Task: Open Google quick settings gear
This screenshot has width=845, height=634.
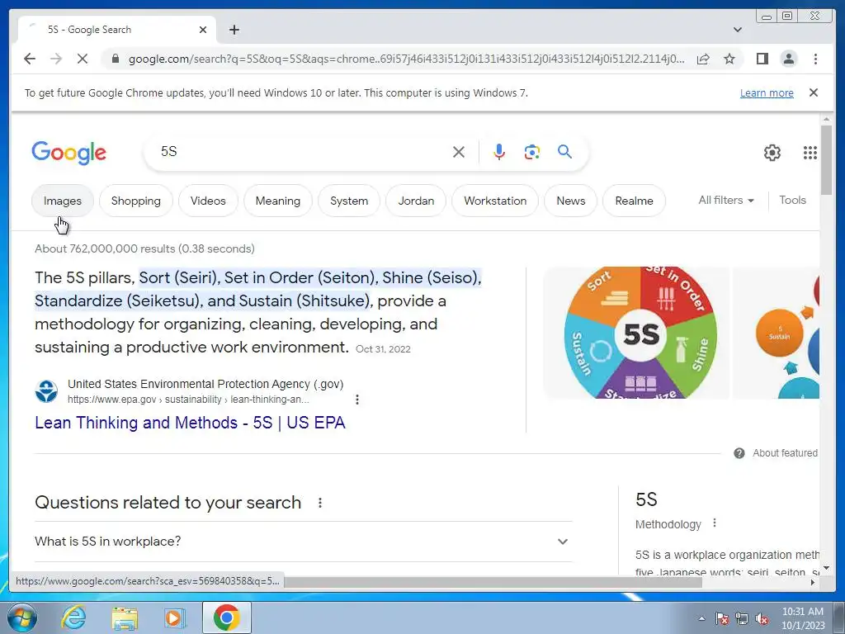Action: [x=772, y=153]
